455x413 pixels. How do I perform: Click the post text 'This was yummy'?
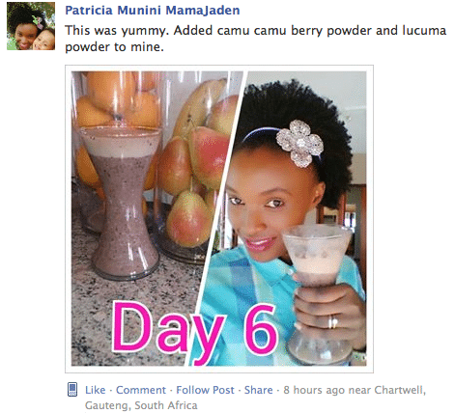coord(118,31)
